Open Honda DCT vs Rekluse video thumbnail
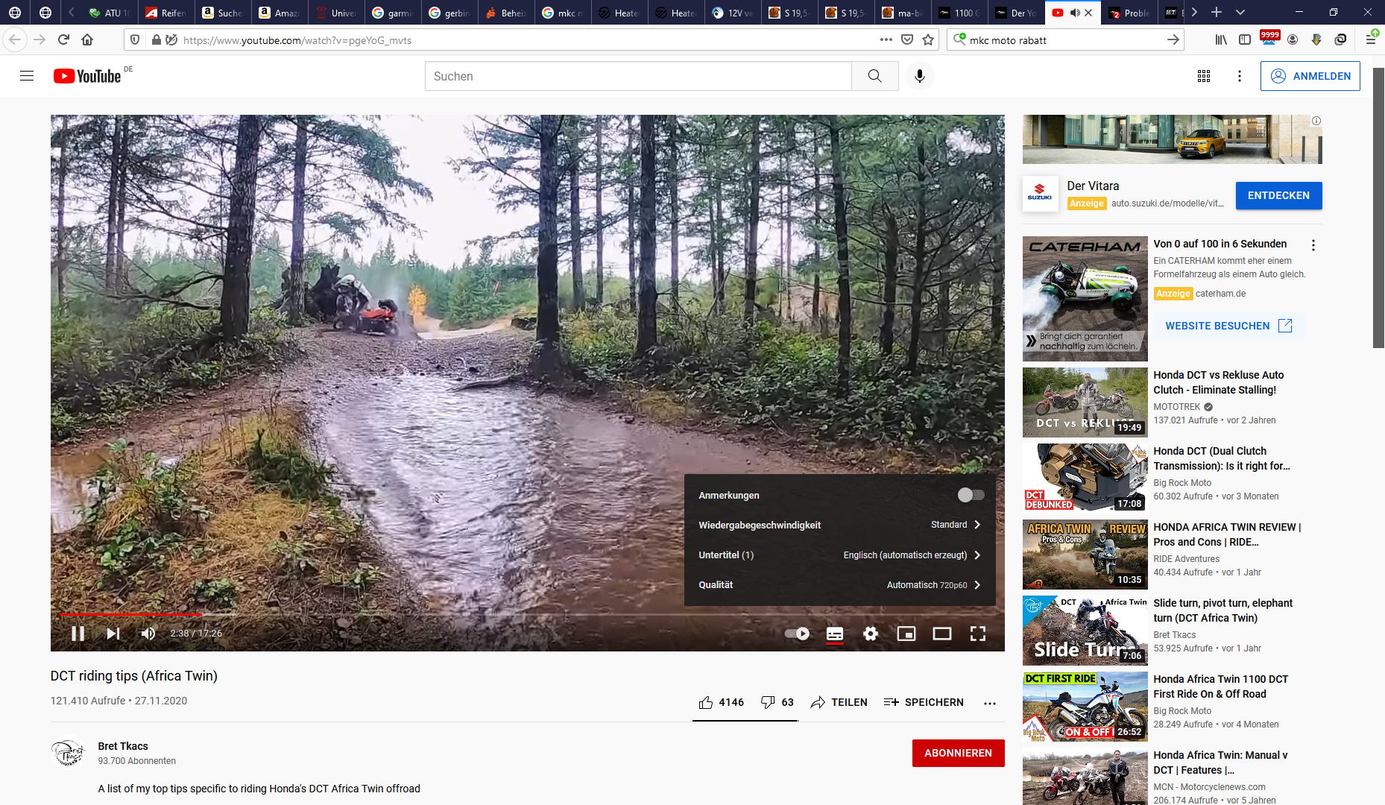Image resolution: width=1385 pixels, height=805 pixels. pyautogui.click(x=1085, y=402)
